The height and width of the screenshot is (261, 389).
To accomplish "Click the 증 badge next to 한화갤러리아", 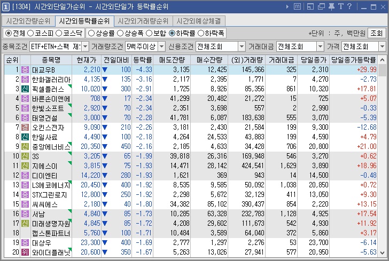I will click(25, 80).
